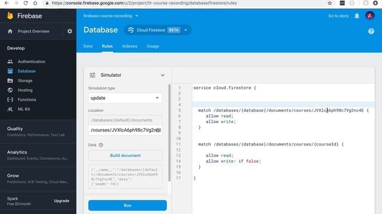Click the Simulator sliders icon
The height and width of the screenshot is (214, 382).
tap(93, 75)
